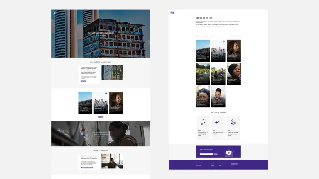319x179 pixels.
Task: Click image of woman working at laptop
Action: click(x=112, y=161)
